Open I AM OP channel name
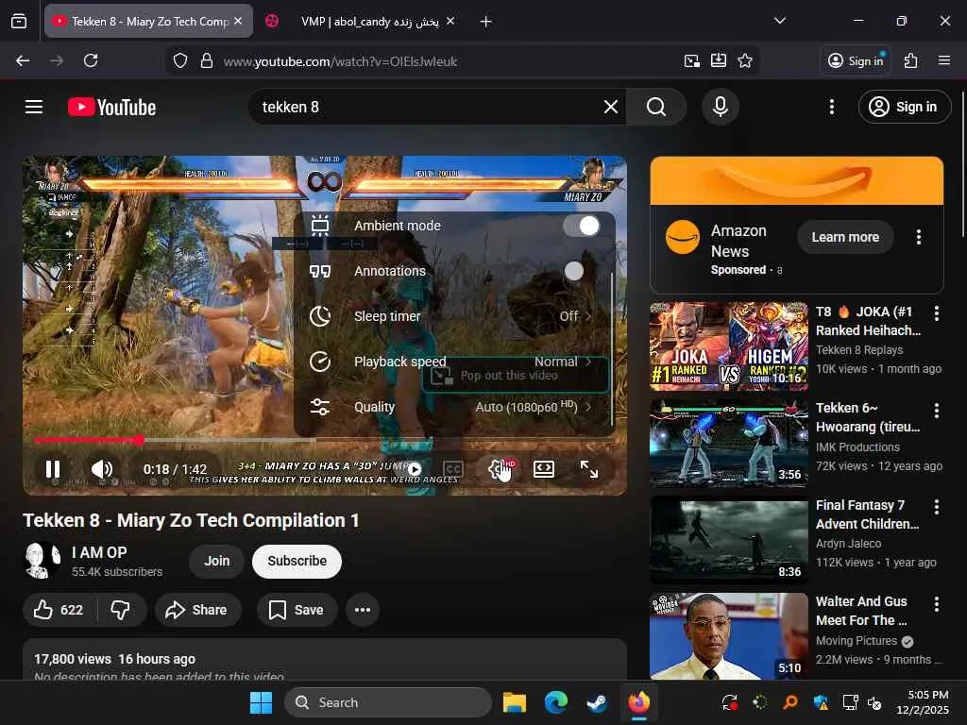967x725 pixels. pyautogui.click(x=99, y=552)
